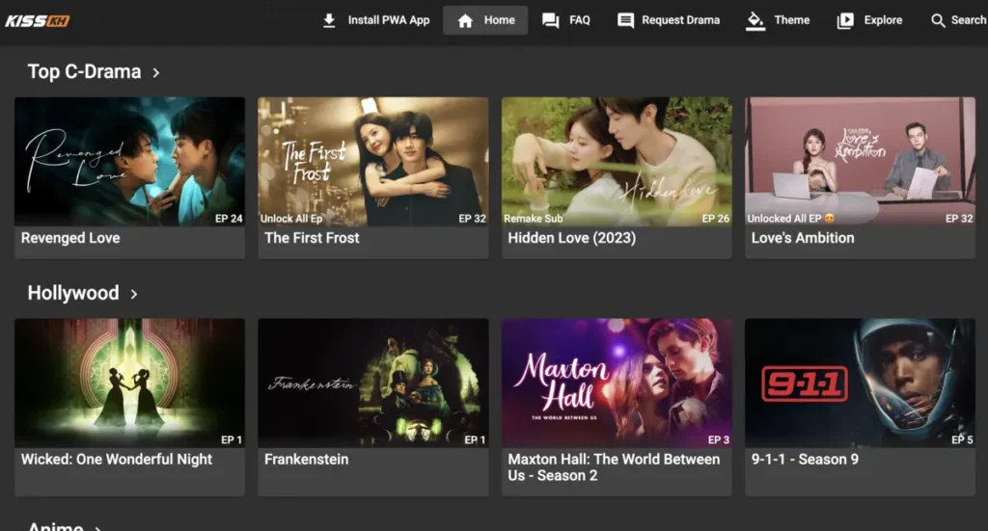The height and width of the screenshot is (531, 988).
Task: Click the Explore play icon
Action: (845, 20)
